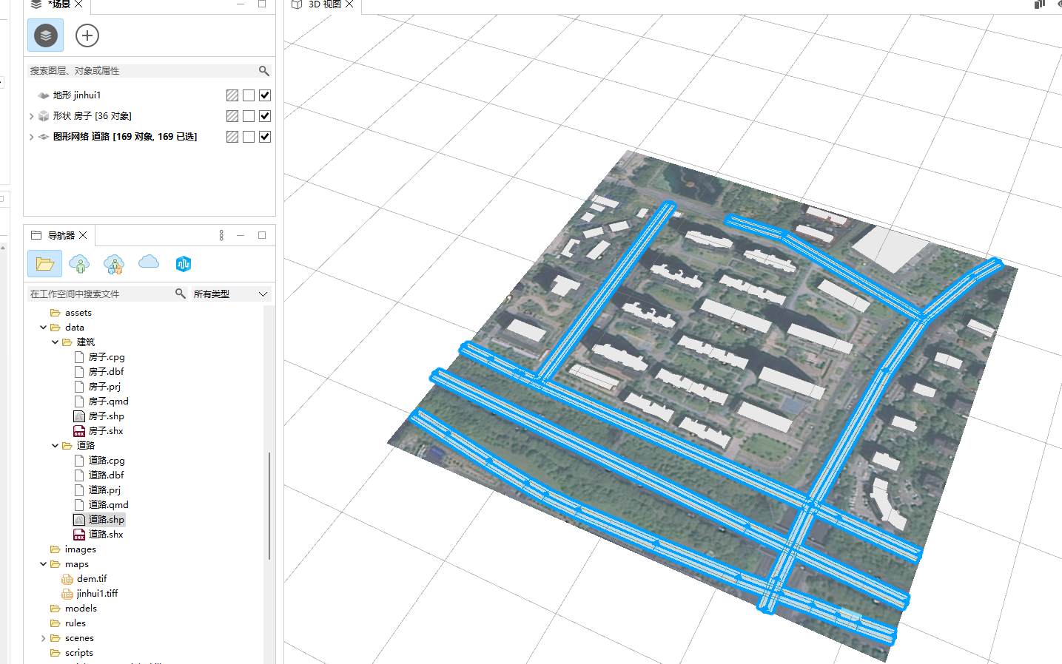Screen dimensions: 1062x664
Task: Click the workspace file search field
Action: (x=100, y=294)
